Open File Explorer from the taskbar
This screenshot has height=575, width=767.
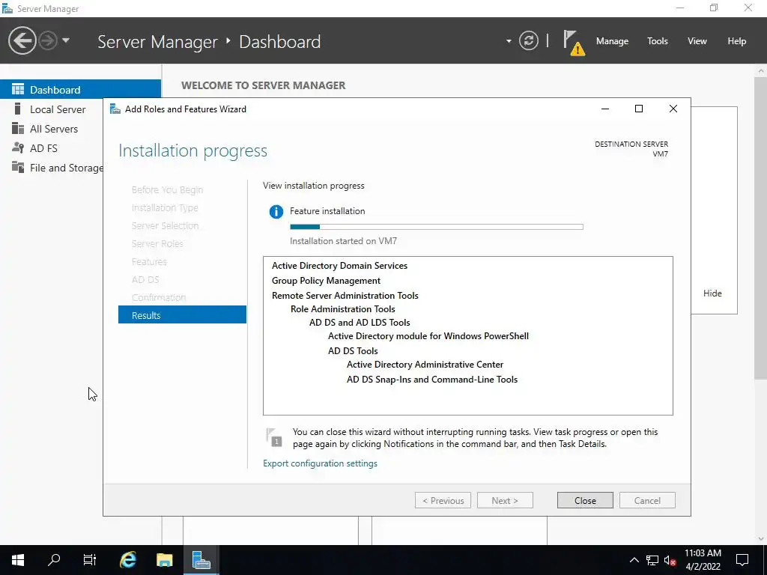[164, 560]
